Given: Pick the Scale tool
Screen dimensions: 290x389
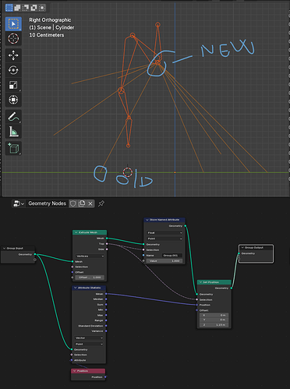Looking at the screenshot, I should 13,85.
